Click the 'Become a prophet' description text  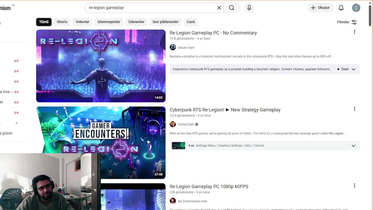pyautogui.click(x=252, y=57)
